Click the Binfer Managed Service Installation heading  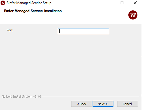coord(33,11)
